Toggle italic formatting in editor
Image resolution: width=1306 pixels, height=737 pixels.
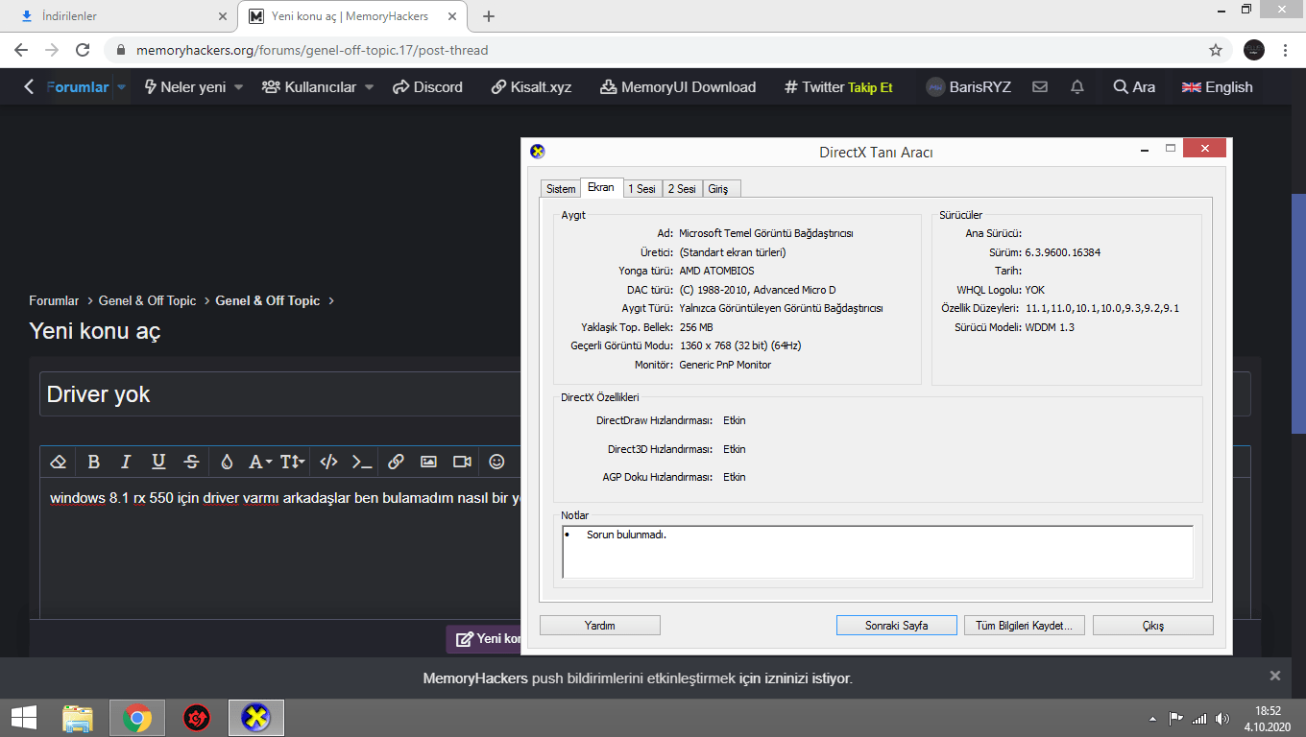pos(126,462)
